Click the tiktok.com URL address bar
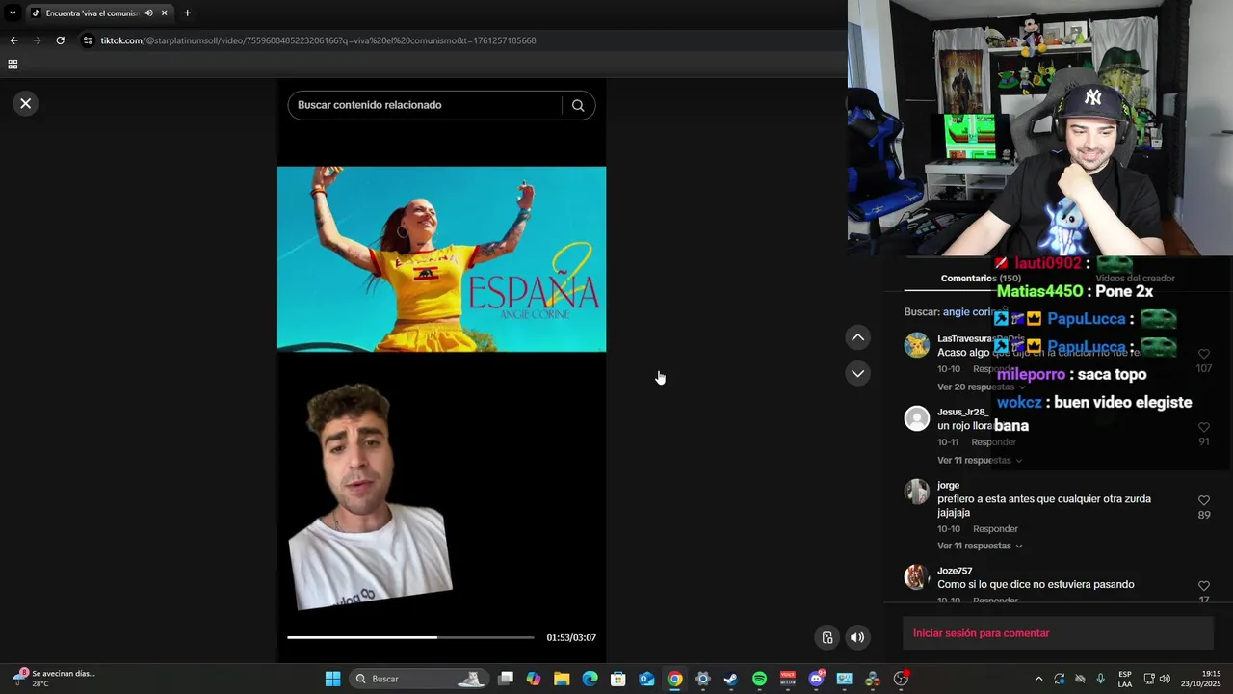This screenshot has height=694, width=1233. tap(318, 40)
